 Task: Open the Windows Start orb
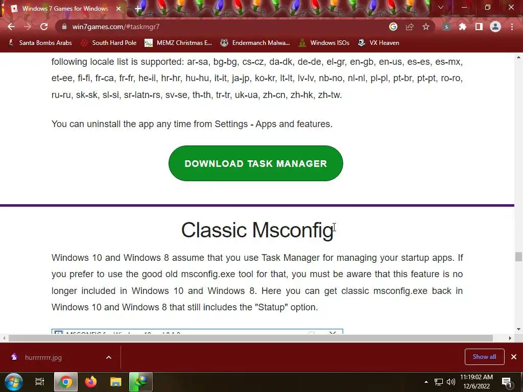coord(14,382)
